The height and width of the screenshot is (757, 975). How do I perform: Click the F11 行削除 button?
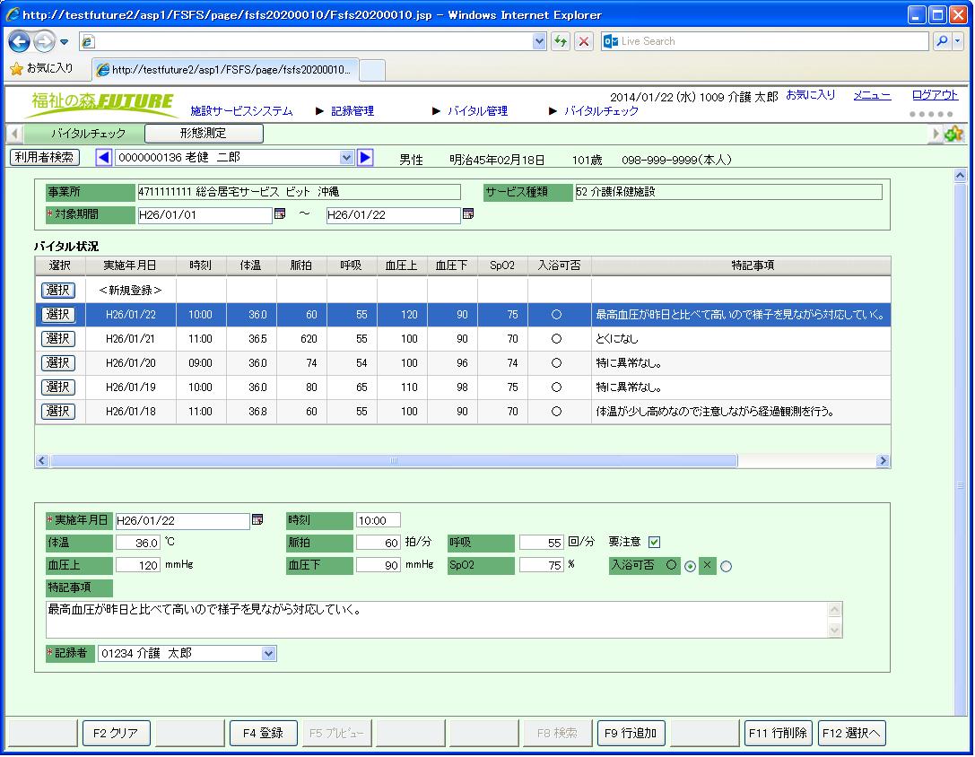778,734
